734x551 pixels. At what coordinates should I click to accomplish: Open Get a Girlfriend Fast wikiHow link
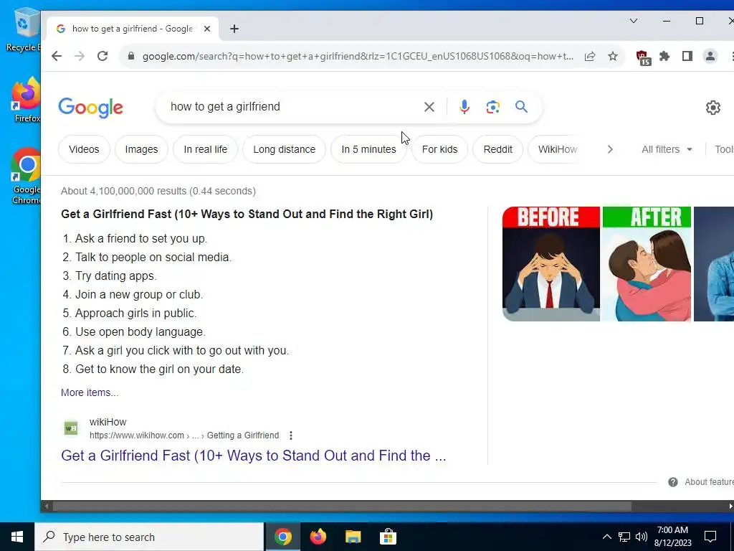253,456
